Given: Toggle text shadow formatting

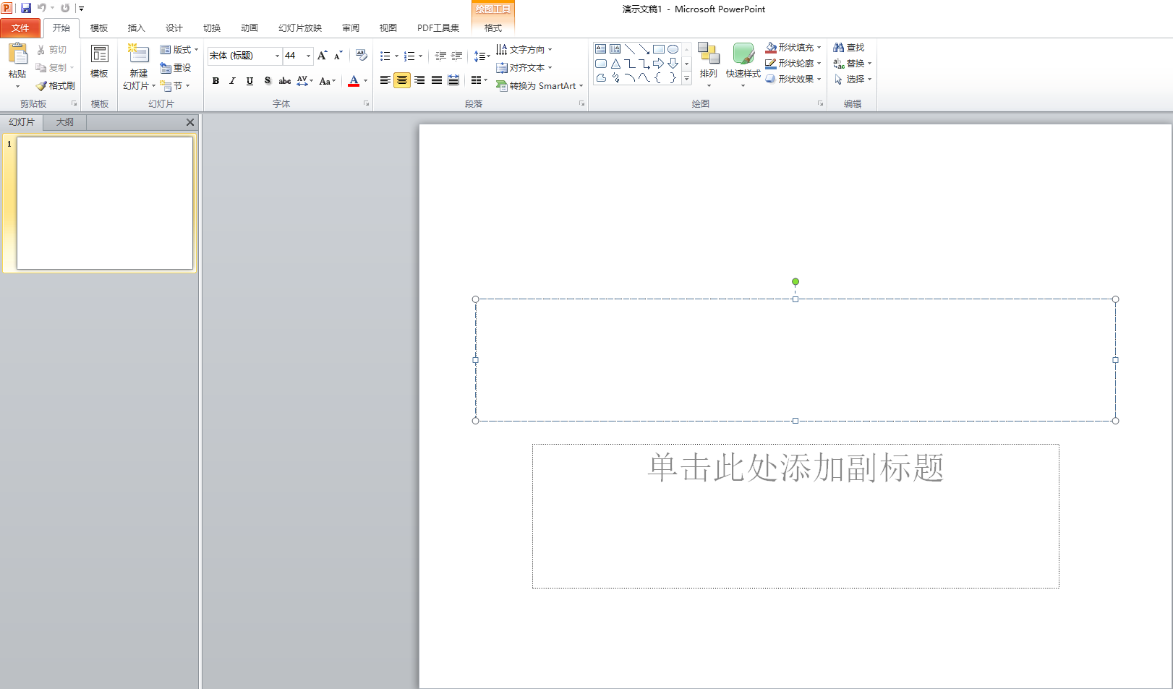Looking at the screenshot, I should tap(267, 81).
